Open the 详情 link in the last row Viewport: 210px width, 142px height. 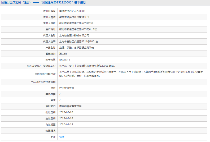(x=62, y=137)
